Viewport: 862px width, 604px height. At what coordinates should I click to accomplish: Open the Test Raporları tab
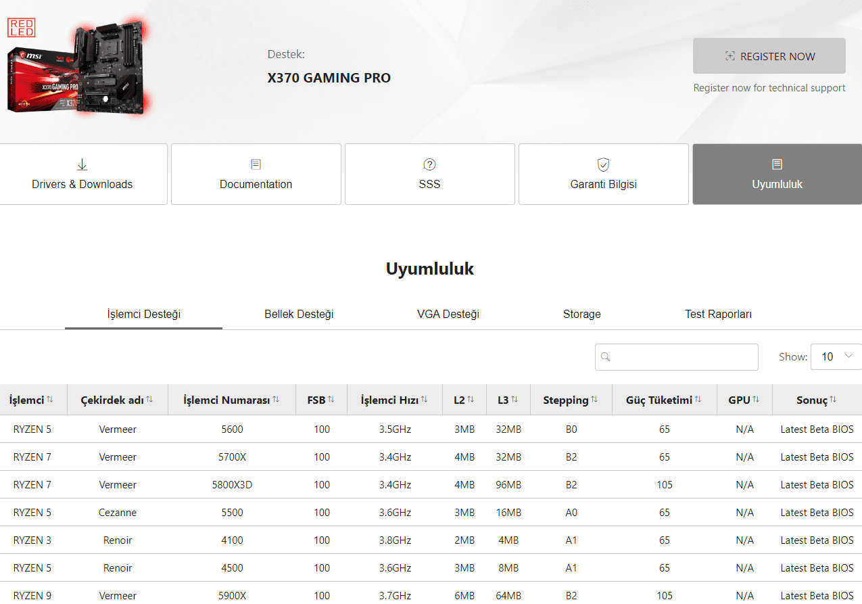(718, 314)
